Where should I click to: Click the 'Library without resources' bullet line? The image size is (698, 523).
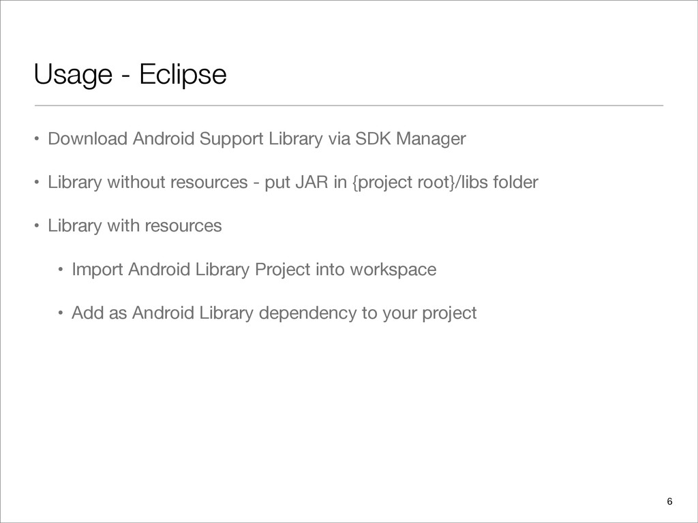(293, 183)
